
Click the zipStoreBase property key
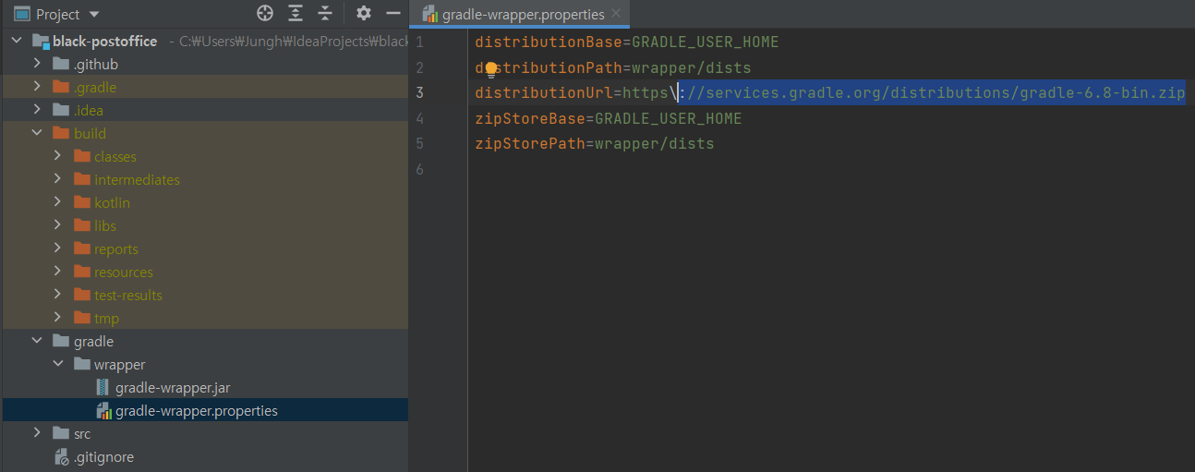click(x=530, y=119)
